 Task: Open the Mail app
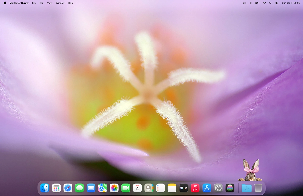[91, 188]
